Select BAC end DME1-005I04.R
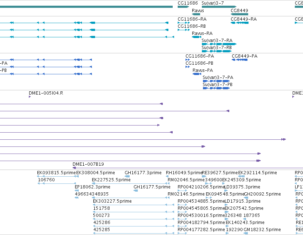Viewport: 303px width, 235px height. [46, 93]
